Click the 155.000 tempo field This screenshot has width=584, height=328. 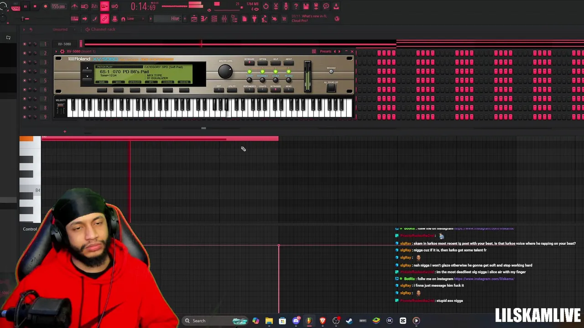58,6
